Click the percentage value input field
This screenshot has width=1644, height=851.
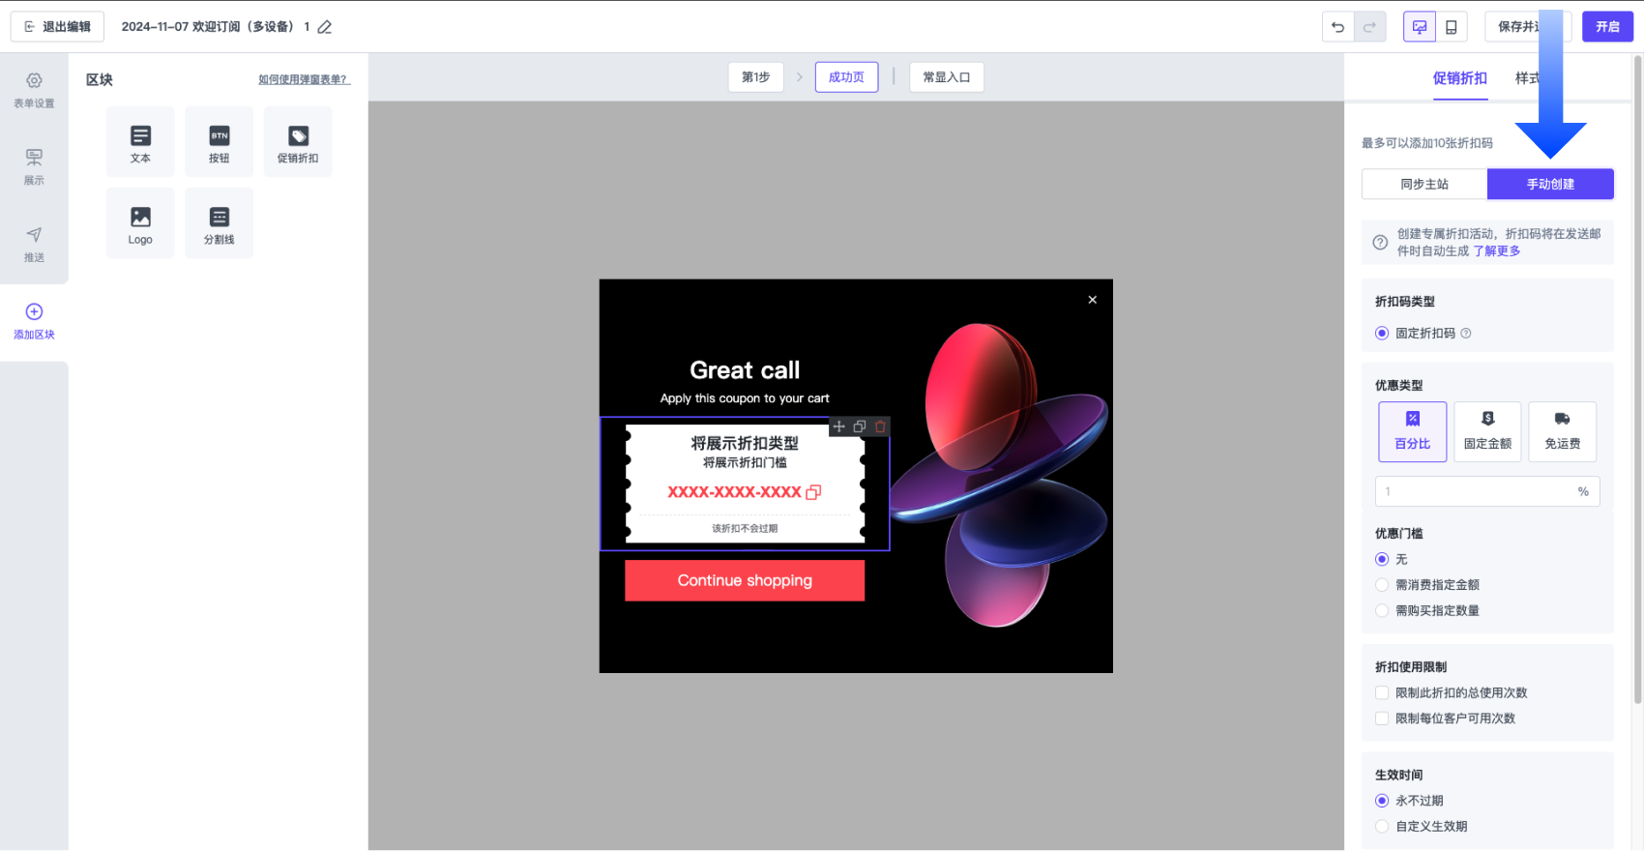point(1475,491)
